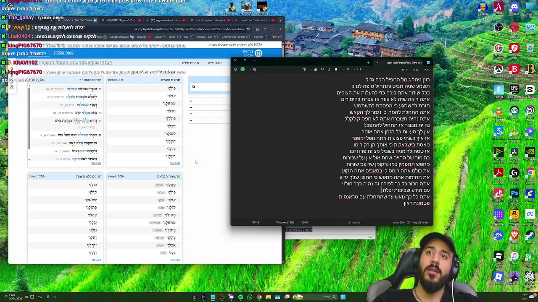
Task: Expand the fourth filter dropdown arrow under search
Action: [x=191, y=120]
